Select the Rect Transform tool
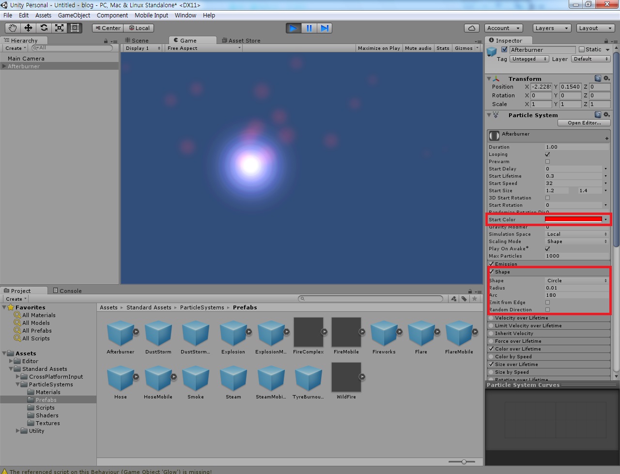This screenshot has height=474, width=620. click(74, 28)
